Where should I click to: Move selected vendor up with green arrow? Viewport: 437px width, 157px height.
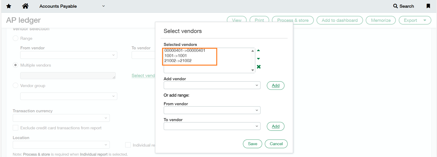tap(258, 50)
